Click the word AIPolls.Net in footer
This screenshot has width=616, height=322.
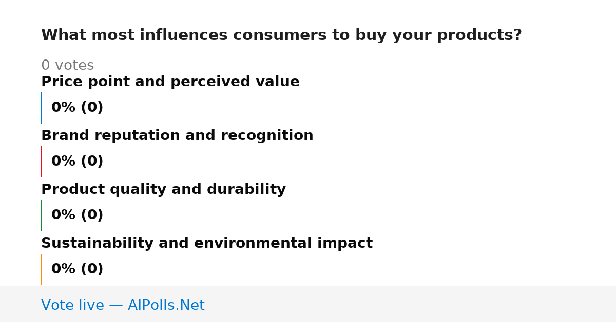166,306
